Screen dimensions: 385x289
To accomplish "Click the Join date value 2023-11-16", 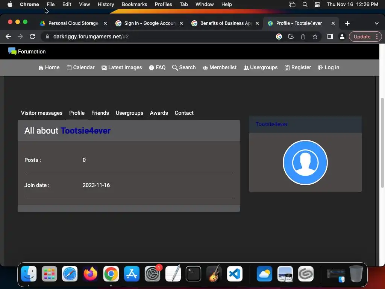I will click(x=96, y=185).
